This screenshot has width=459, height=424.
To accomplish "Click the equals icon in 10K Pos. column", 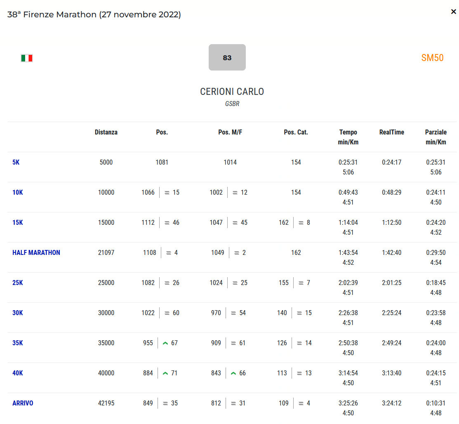I will pos(167,193).
